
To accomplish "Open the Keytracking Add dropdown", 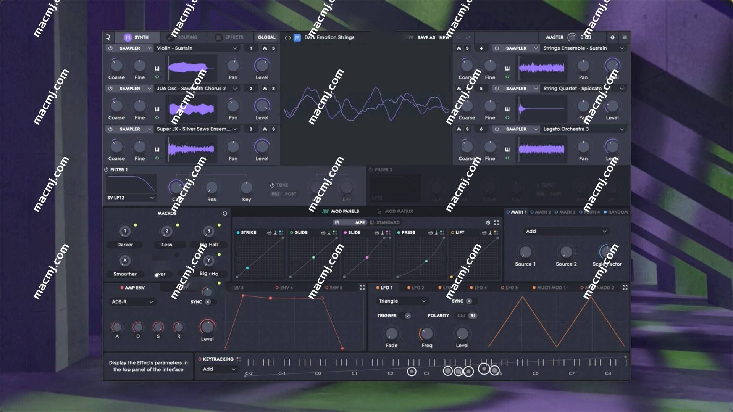I will tap(219, 369).
